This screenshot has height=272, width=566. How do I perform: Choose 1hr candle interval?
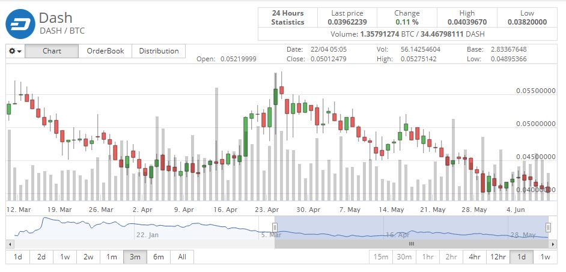pyautogui.click(x=428, y=257)
